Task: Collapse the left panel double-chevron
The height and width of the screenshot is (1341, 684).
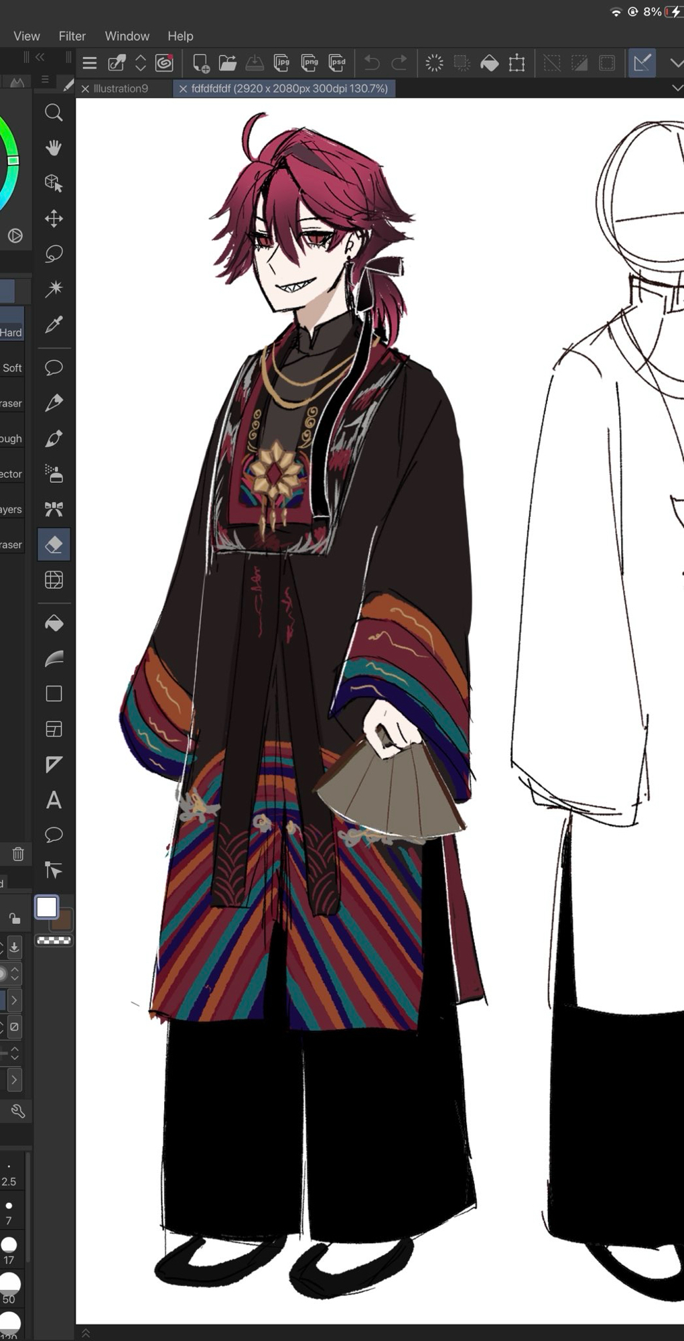Action: pos(40,58)
